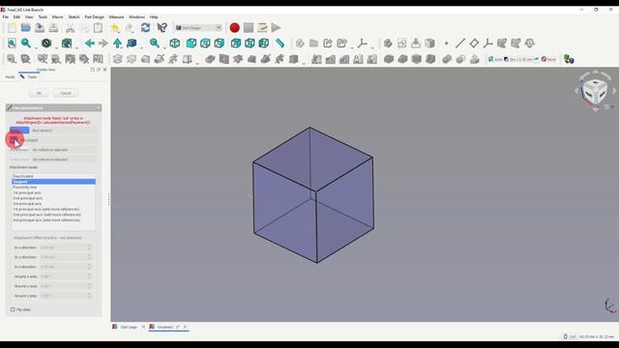Open the View menu
Image resolution: width=619 pixels, height=348 pixels.
point(29,17)
